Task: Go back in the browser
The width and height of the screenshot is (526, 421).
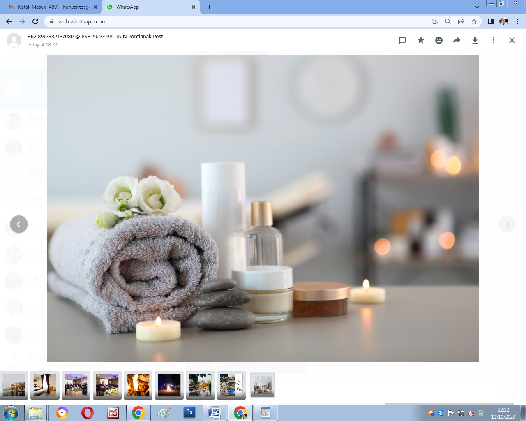Action: coord(9,21)
